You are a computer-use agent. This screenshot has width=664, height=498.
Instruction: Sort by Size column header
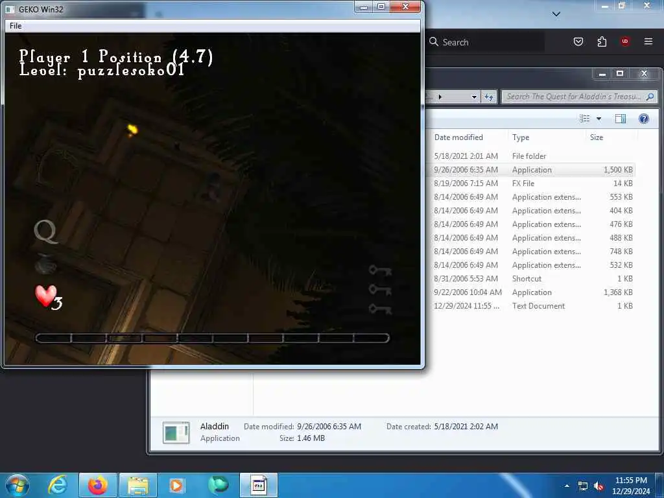pyautogui.click(x=597, y=137)
